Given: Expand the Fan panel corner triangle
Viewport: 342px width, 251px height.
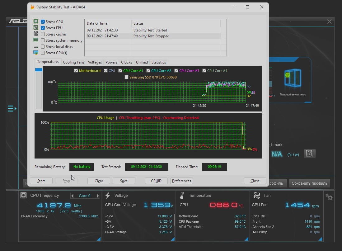Looking at the screenshot, I should tap(320, 239).
